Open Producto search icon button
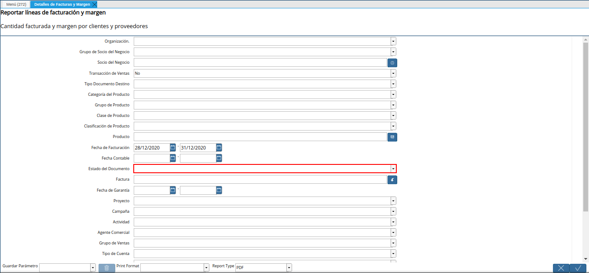This screenshot has height=273, width=589. (392, 137)
